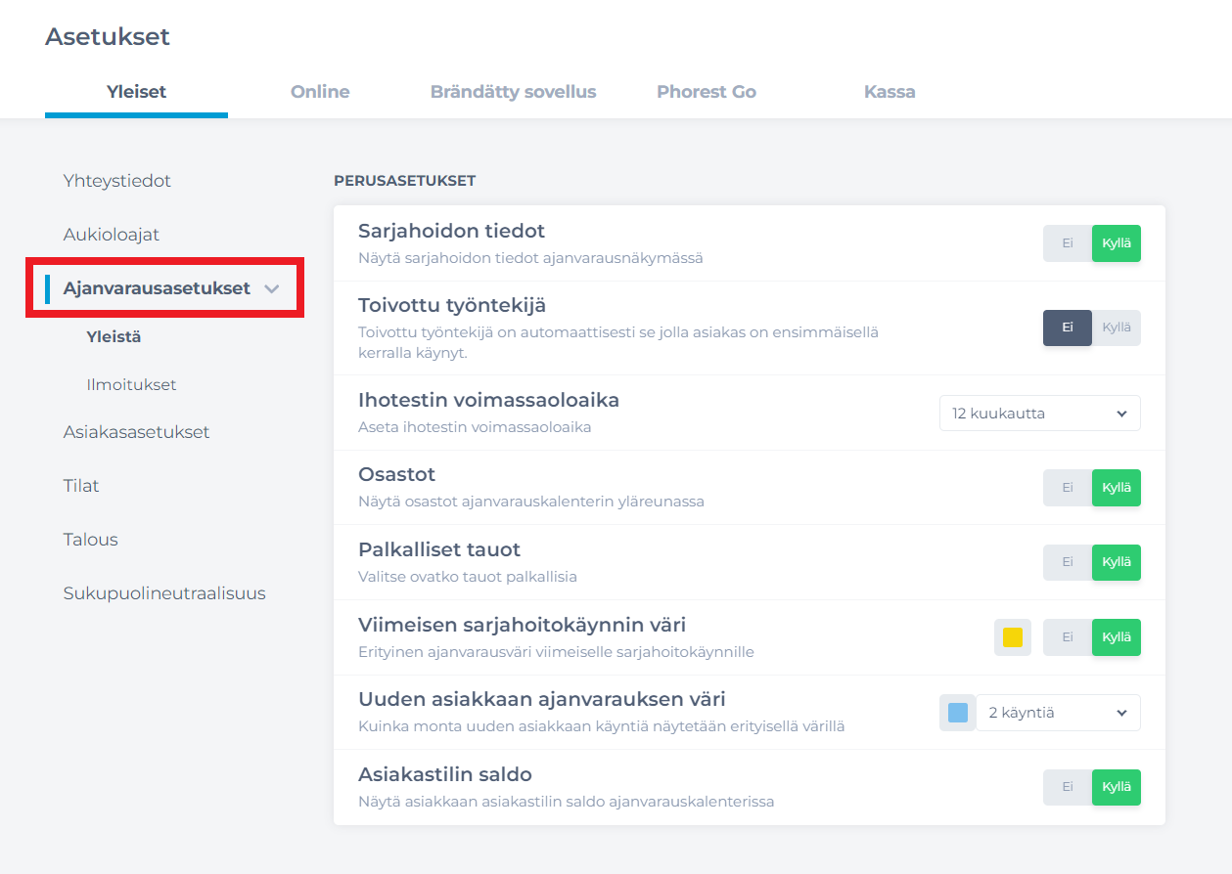
Task: Set Toivottu työntekijä to Ei
Action: (x=1068, y=328)
